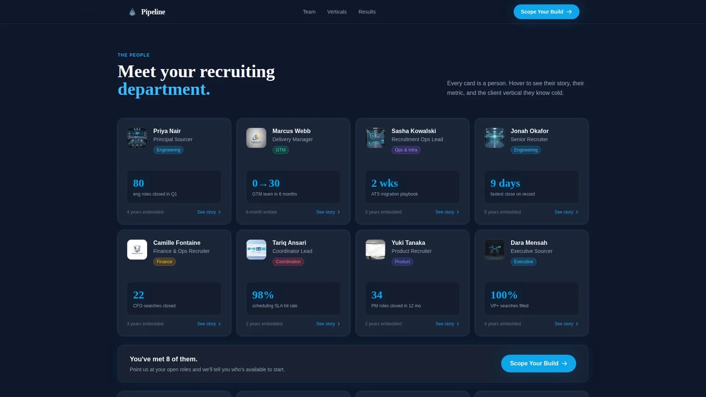Viewport: 706px width, 397px height.
Task: Click Sasha Kowalski's avatar image
Action: [375, 138]
